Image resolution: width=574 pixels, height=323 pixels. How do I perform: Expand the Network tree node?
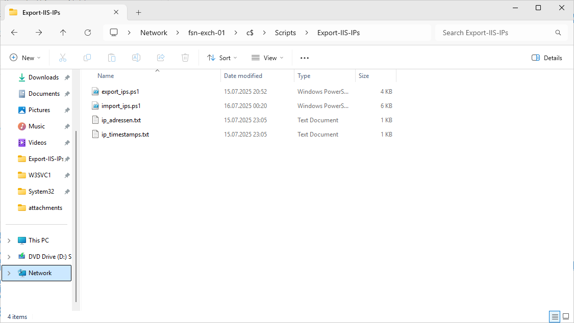pyautogui.click(x=9, y=273)
